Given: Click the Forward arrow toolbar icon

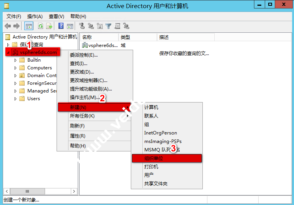Looking at the screenshot, I should point(17,26).
